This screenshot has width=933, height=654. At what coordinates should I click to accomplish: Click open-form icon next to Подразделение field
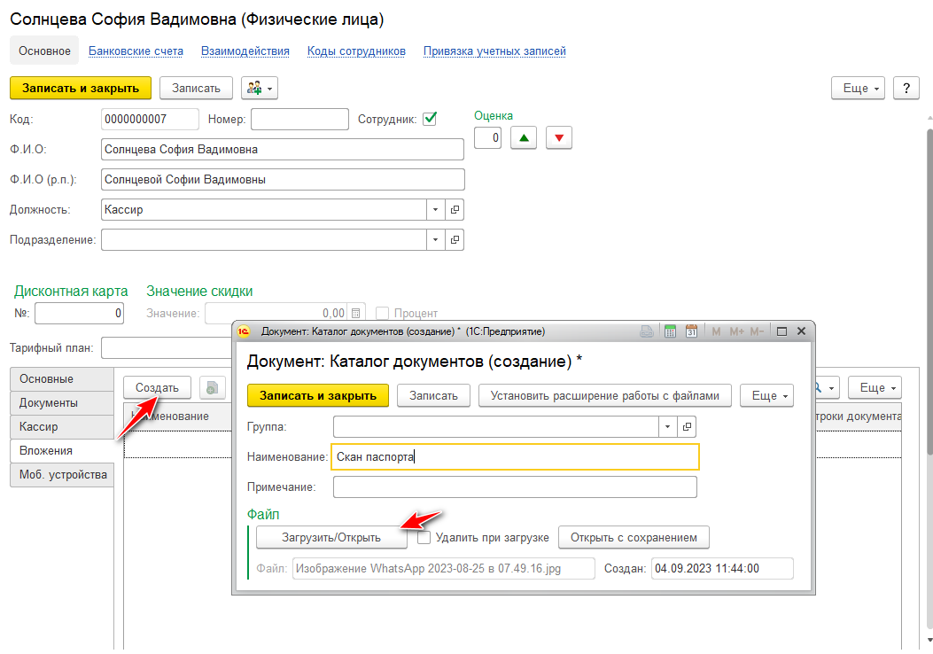click(455, 240)
